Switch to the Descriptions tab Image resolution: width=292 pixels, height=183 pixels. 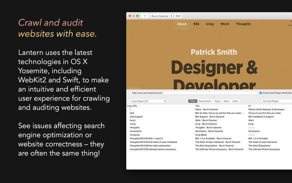(x=205, y=101)
